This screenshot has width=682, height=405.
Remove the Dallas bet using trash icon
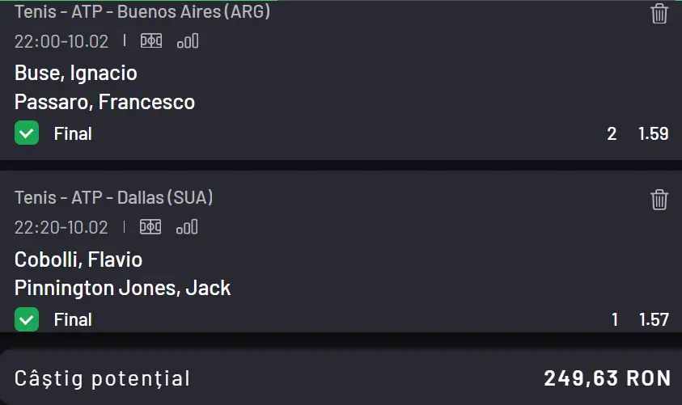click(659, 199)
